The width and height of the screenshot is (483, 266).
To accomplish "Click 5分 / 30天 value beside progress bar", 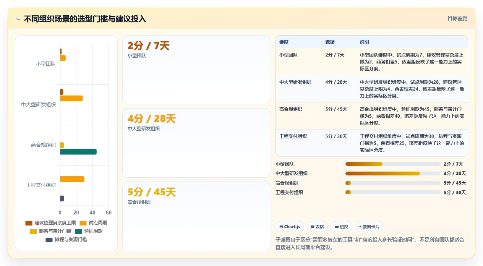I will 455,192.
